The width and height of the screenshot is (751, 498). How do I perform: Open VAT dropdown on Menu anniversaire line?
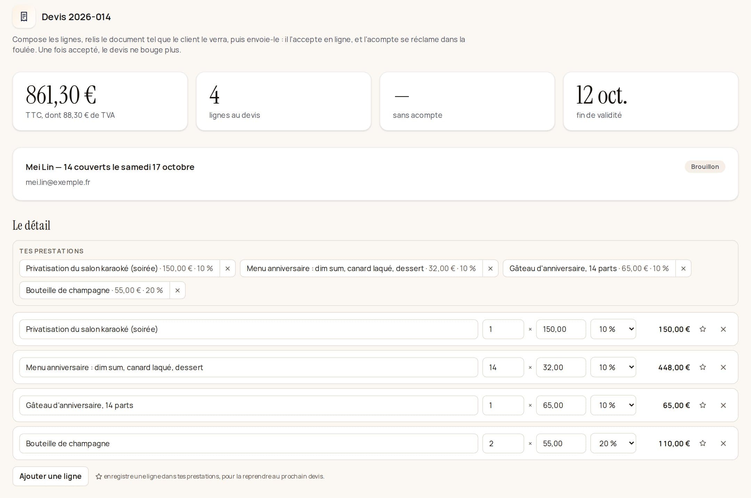tap(613, 367)
